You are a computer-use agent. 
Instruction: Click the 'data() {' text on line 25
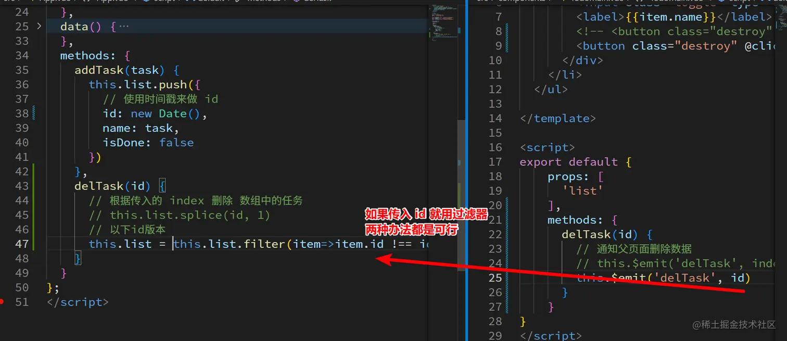click(x=88, y=26)
